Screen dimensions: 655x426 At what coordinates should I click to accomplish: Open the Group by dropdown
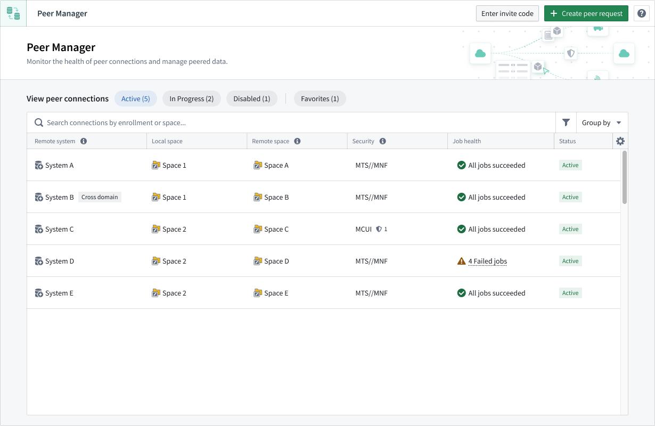point(601,122)
